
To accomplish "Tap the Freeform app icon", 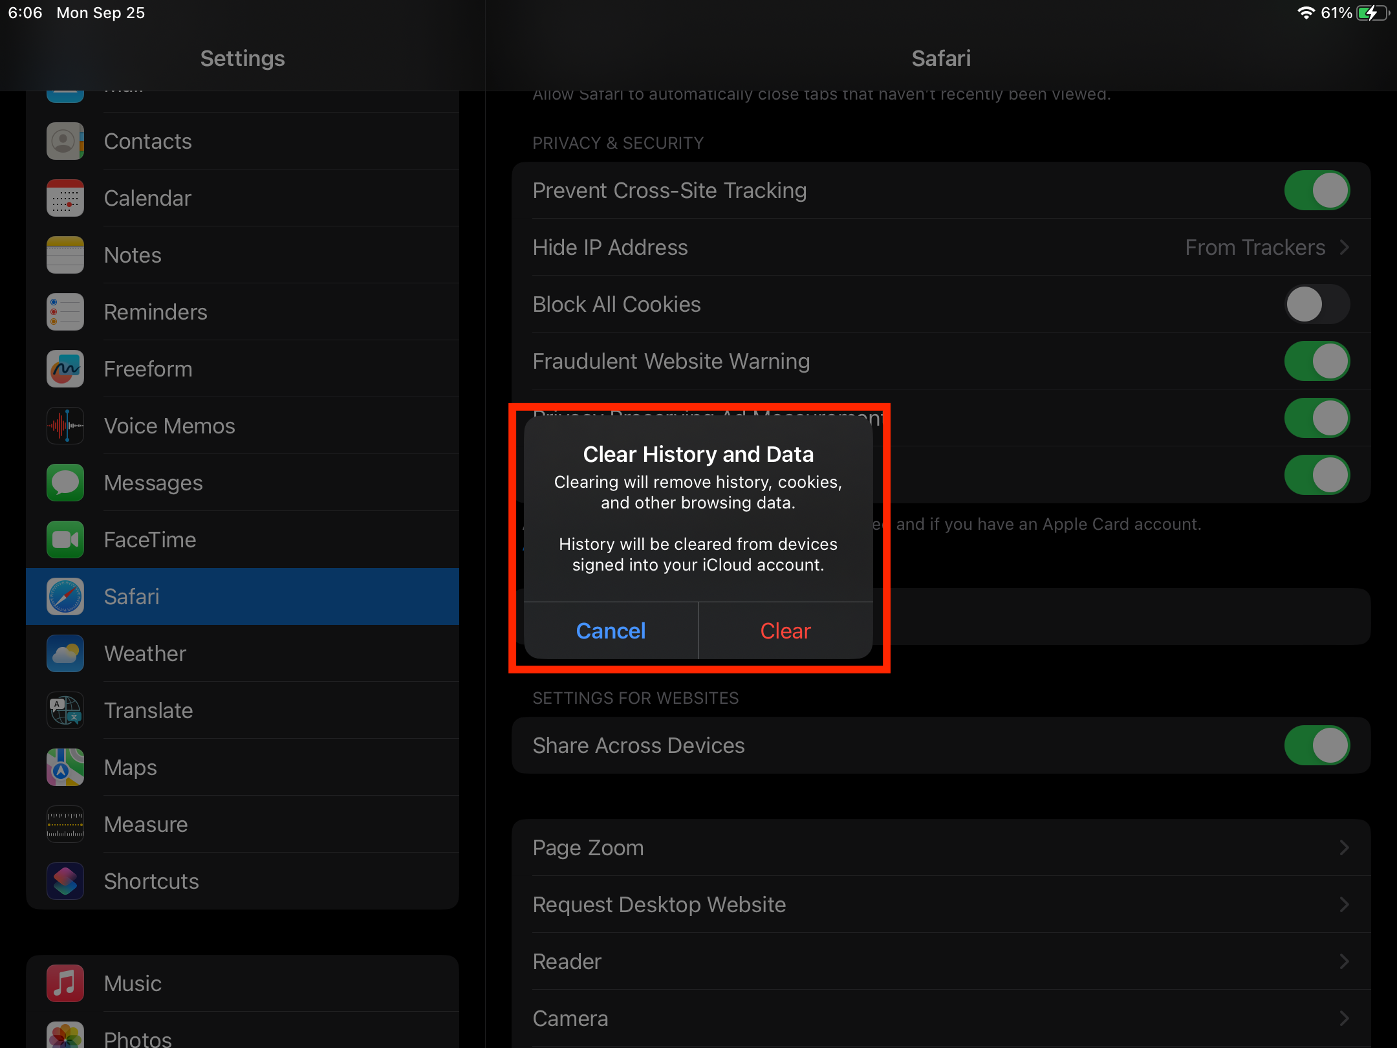I will click(x=65, y=369).
